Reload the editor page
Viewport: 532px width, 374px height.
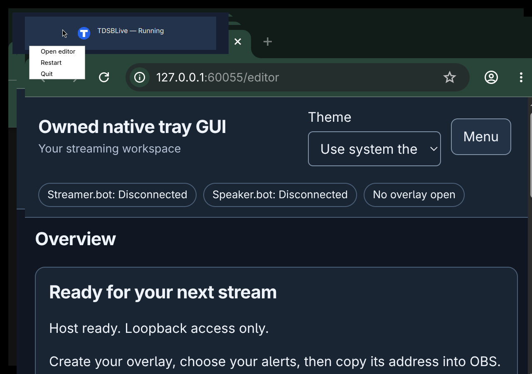104,77
